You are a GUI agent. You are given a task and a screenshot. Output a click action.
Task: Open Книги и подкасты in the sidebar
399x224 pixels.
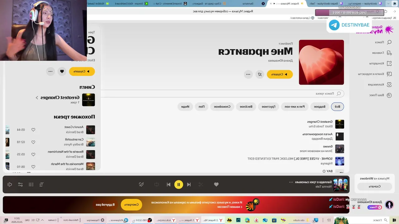pyautogui.click(x=375, y=74)
